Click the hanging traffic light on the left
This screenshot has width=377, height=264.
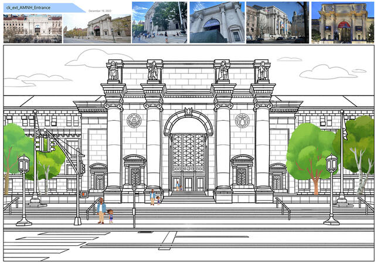click(x=44, y=143)
